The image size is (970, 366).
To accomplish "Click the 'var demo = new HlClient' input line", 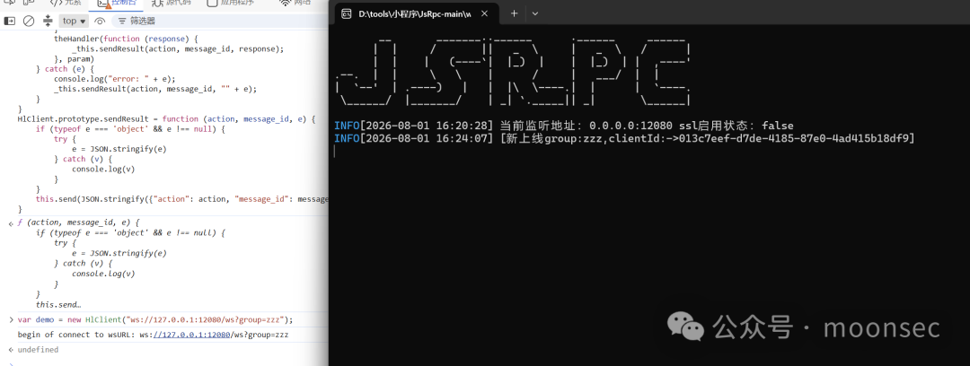I will pyautogui.click(x=155, y=319).
